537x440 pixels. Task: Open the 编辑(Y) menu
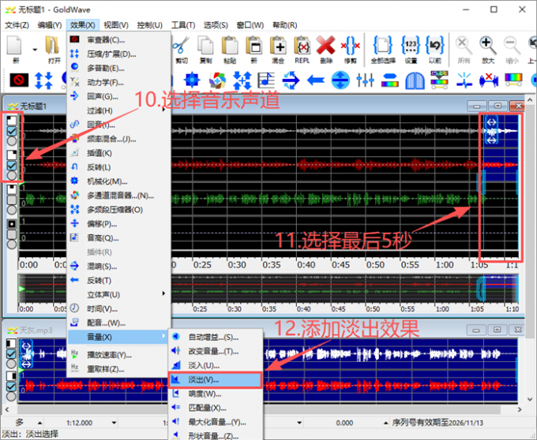click(x=50, y=25)
